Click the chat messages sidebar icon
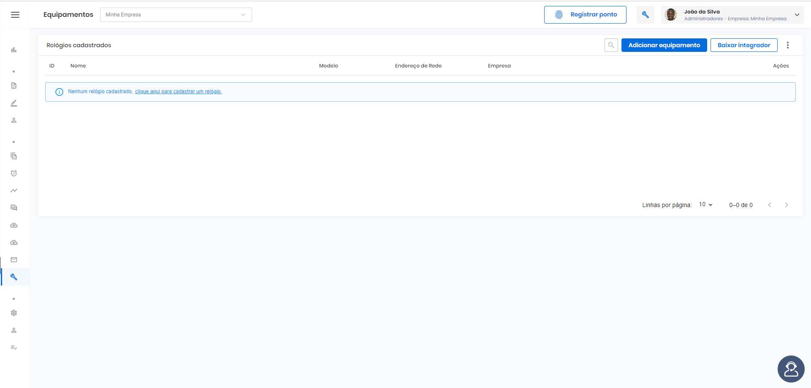 tap(14, 208)
